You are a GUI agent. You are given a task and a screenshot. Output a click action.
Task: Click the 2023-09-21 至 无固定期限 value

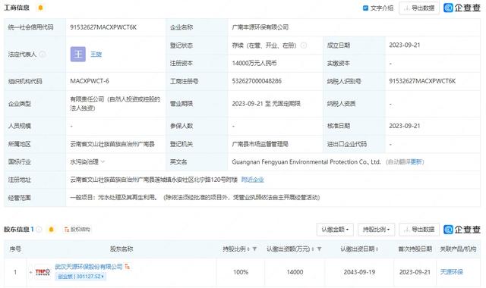(267, 104)
